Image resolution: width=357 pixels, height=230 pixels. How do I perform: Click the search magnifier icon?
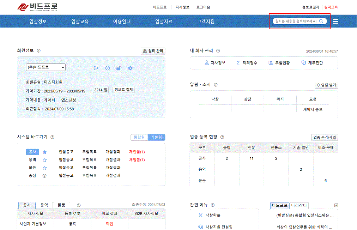click(321, 21)
